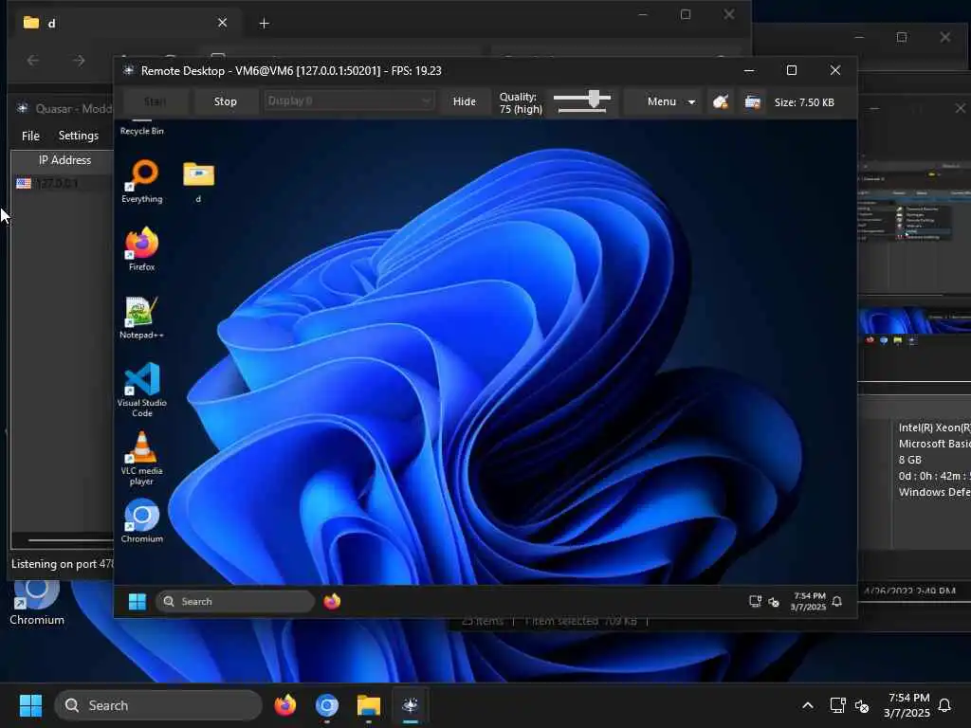This screenshot has width=971, height=728.
Task: Select Recycle Bin on remote desktop
Action: click(x=142, y=128)
